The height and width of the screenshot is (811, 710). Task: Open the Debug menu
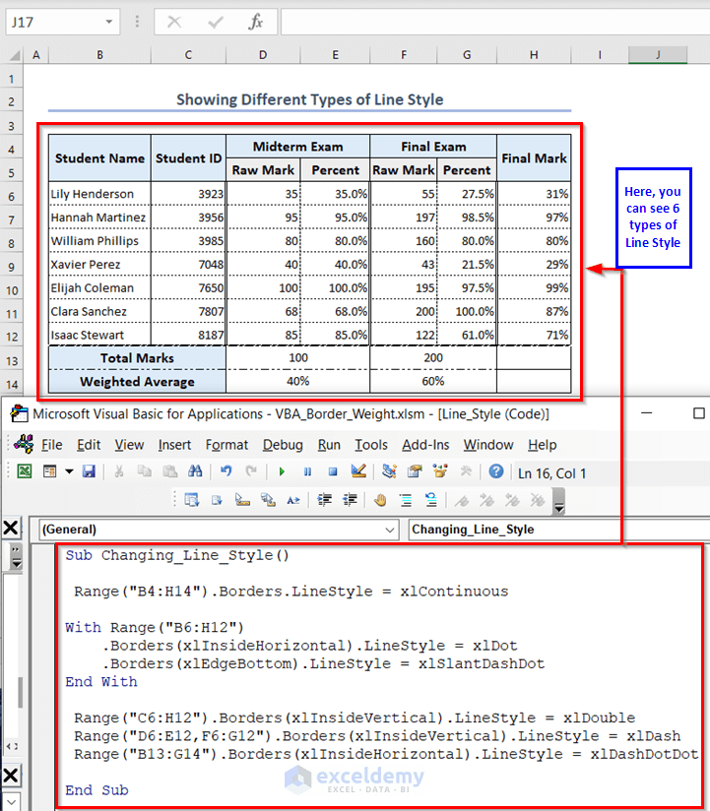[282, 445]
